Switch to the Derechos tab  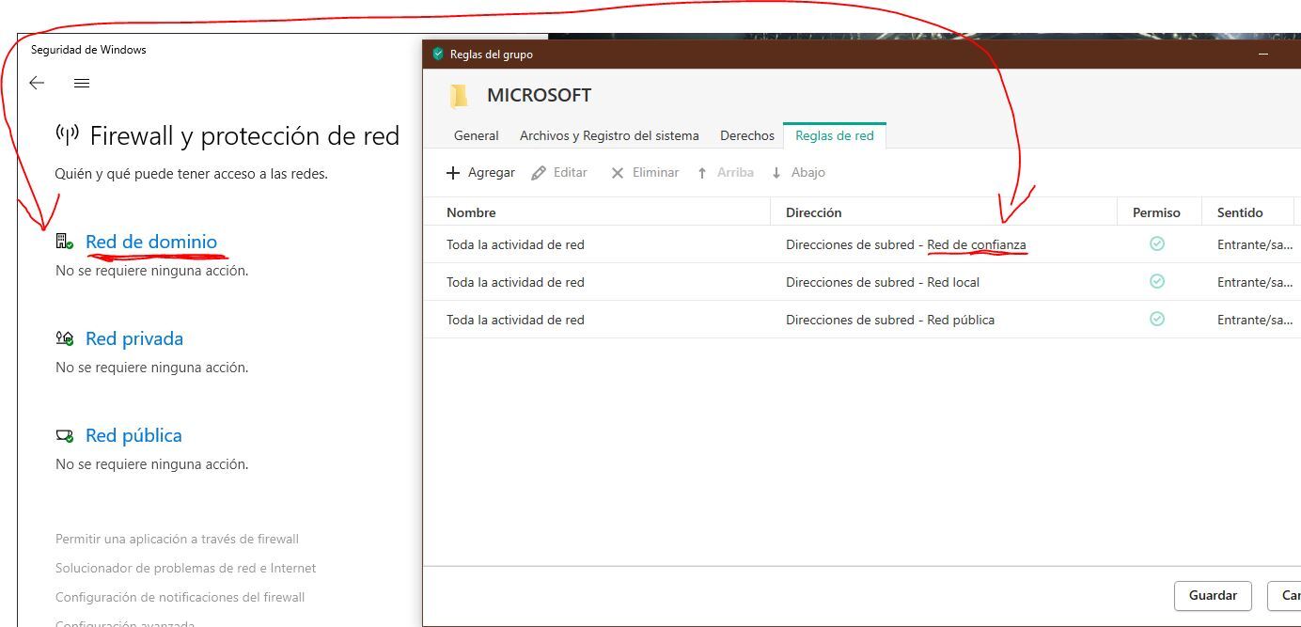point(747,135)
